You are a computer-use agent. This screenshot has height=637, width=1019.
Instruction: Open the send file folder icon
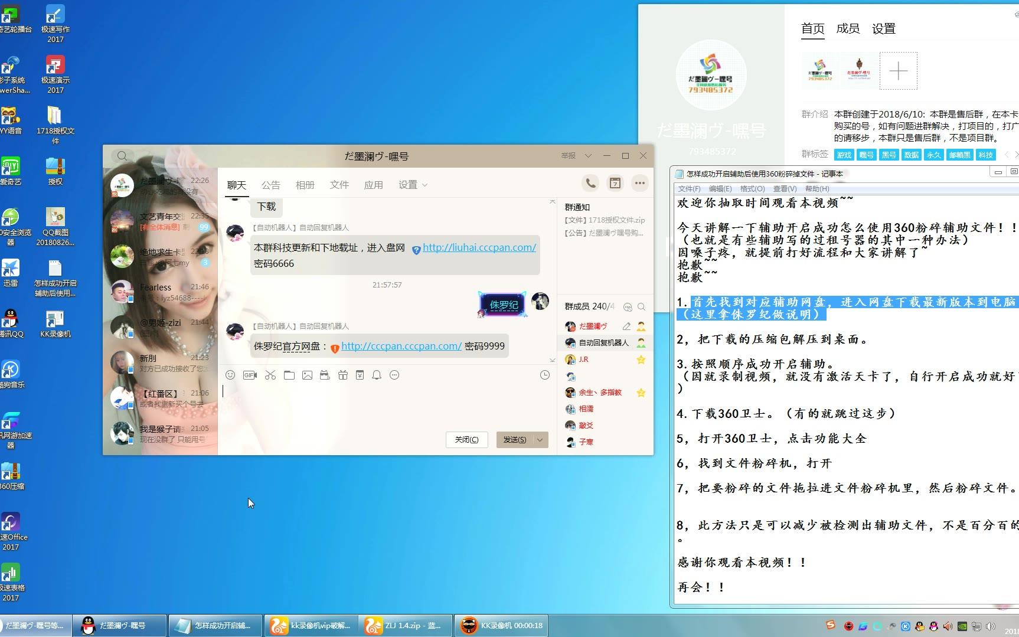point(289,375)
